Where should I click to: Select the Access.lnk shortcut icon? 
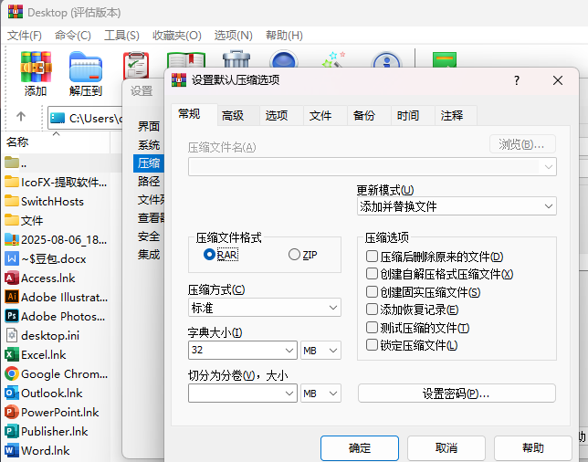(x=12, y=278)
